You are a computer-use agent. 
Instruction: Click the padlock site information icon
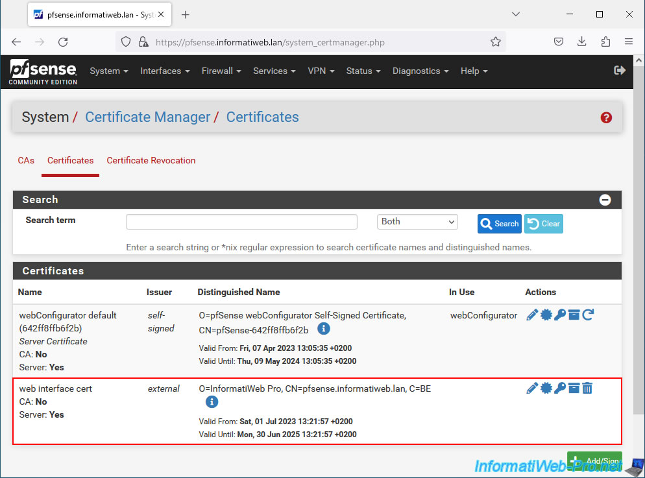click(143, 42)
